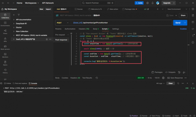Open the Workspaces dropdown menu
The image size is (196, 117).
coord(32,3)
